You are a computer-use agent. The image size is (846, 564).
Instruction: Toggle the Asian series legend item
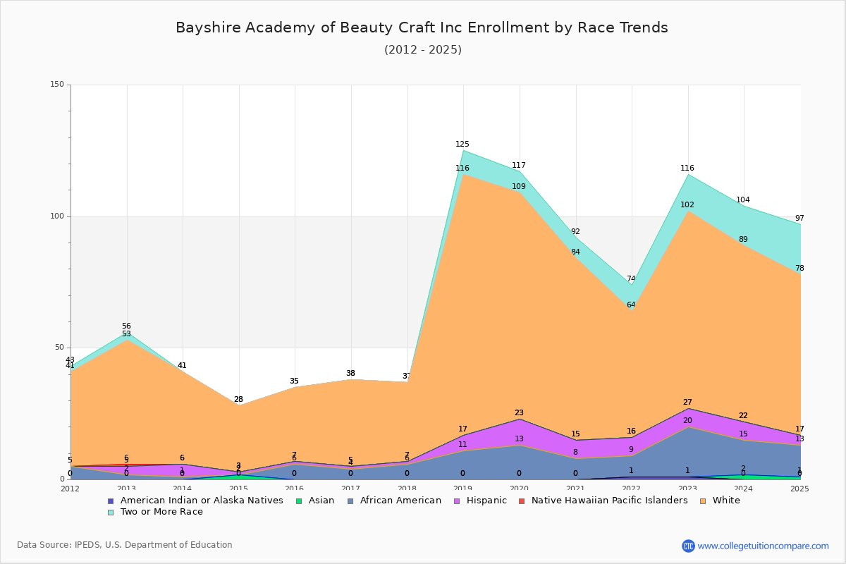coord(315,501)
